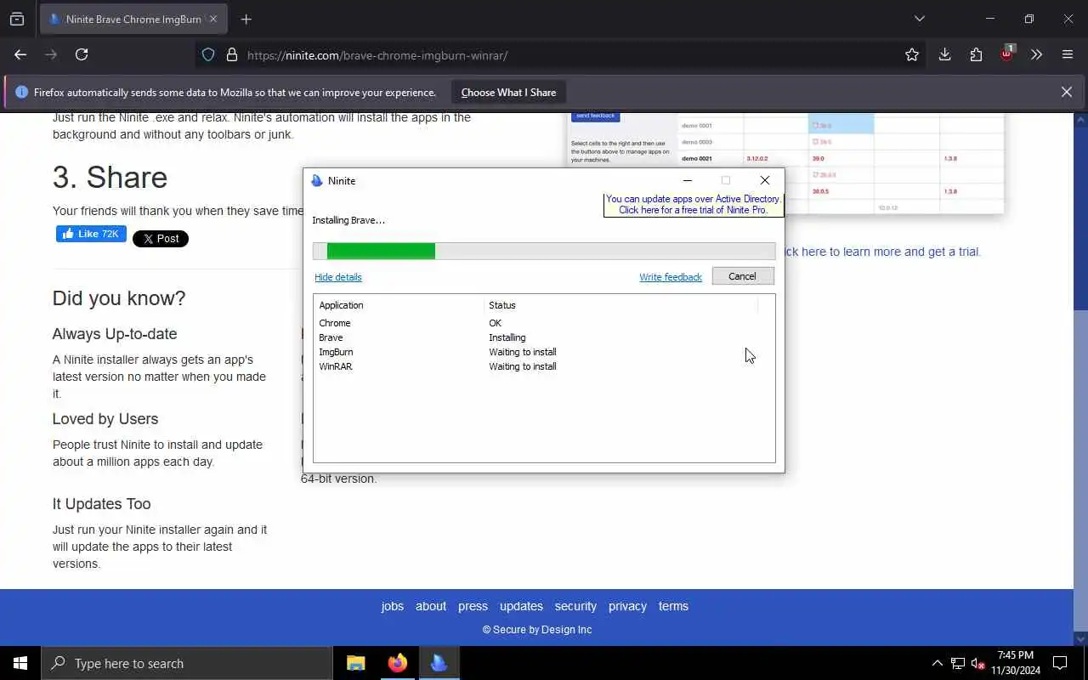Viewport: 1088px width, 680px height.
Task: Click the address bar URL field
Action: [561, 55]
